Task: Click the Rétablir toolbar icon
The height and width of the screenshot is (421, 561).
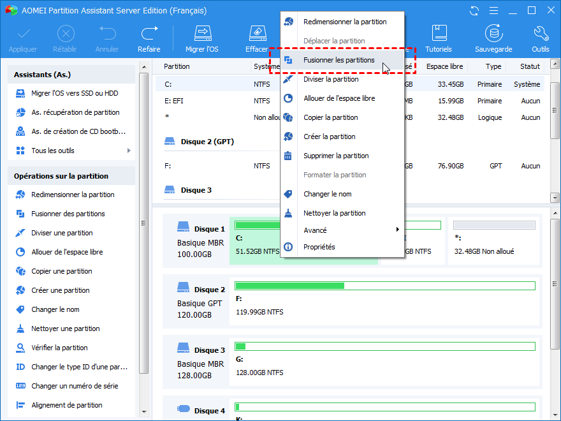Action: click(x=66, y=34)
